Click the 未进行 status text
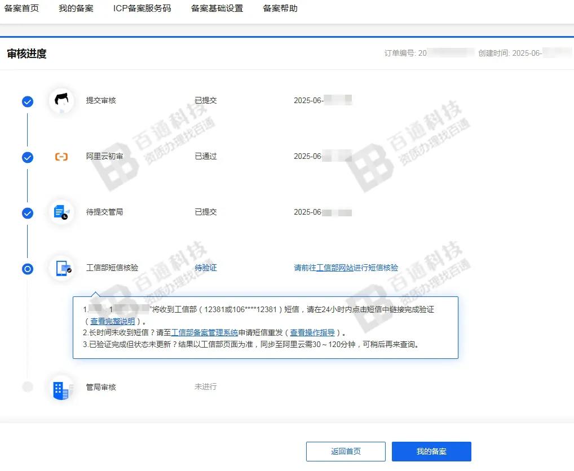The height and width of the screenshot is (471, 574). (206, 386)
